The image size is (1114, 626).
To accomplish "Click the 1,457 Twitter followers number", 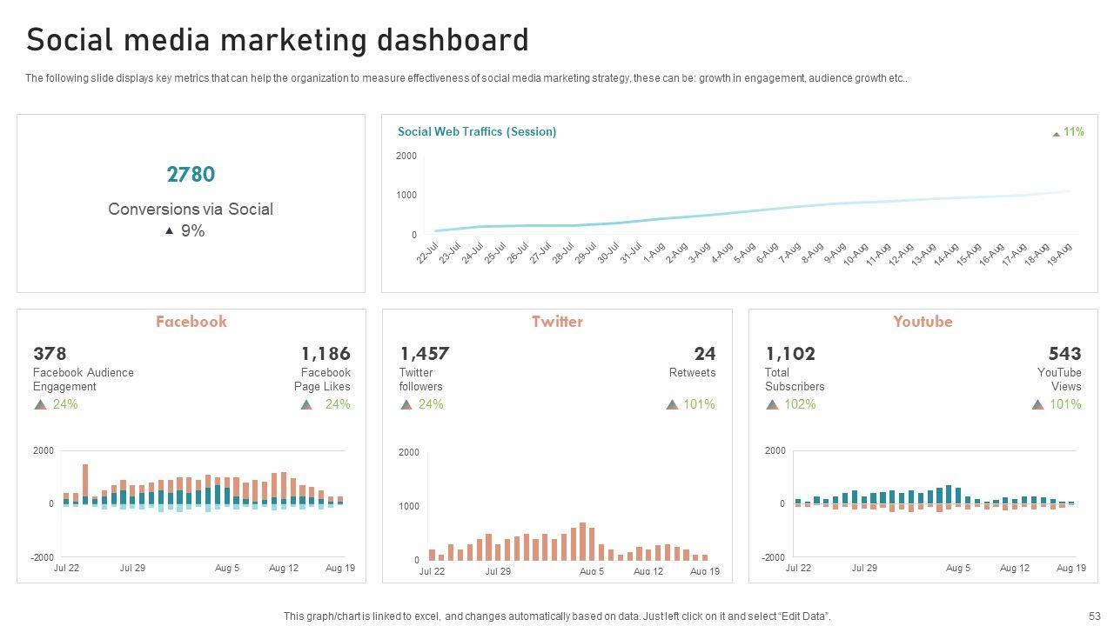I will (x=425, y=354).
